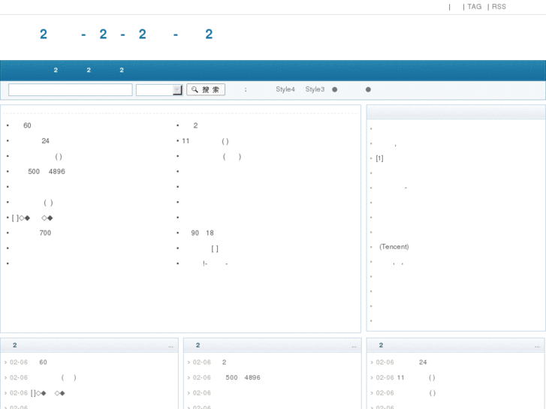Open the main list item containing 90 18

click(203, 233)
